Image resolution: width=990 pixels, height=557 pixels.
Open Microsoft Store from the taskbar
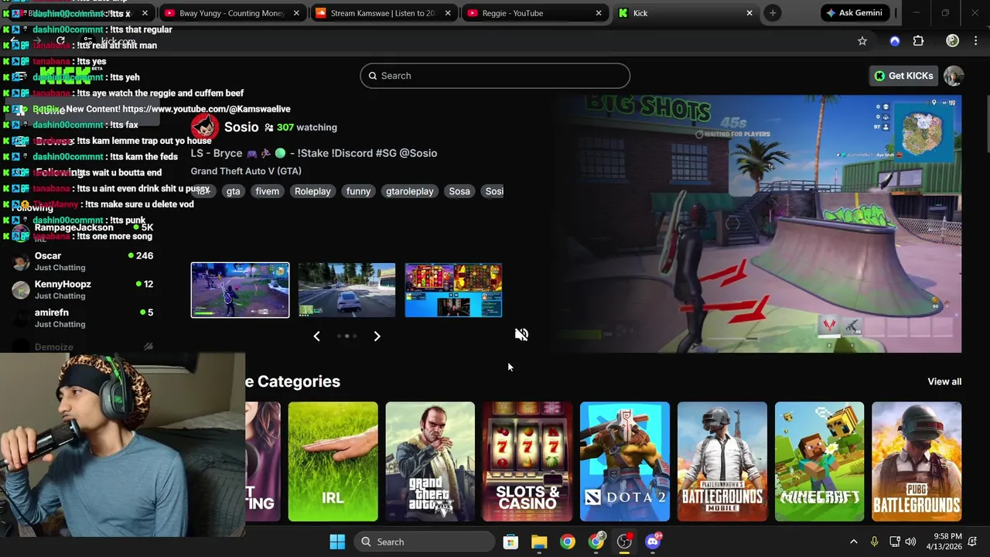click(x=510, y=542)
